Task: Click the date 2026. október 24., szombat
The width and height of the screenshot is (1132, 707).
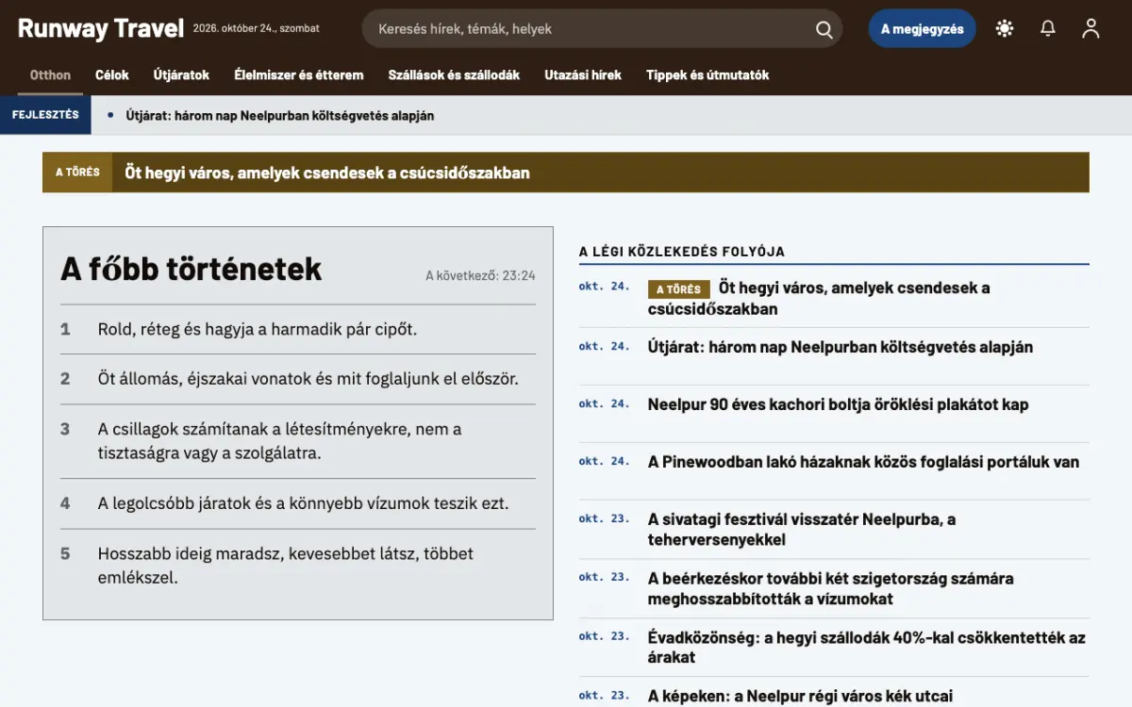Action: tap(257, 28)
